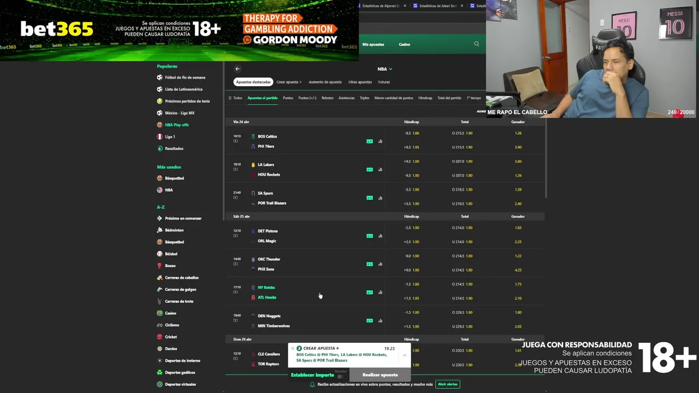
Task: Switch to browser tab Estadísticas de Jabari
Action: 438,6
